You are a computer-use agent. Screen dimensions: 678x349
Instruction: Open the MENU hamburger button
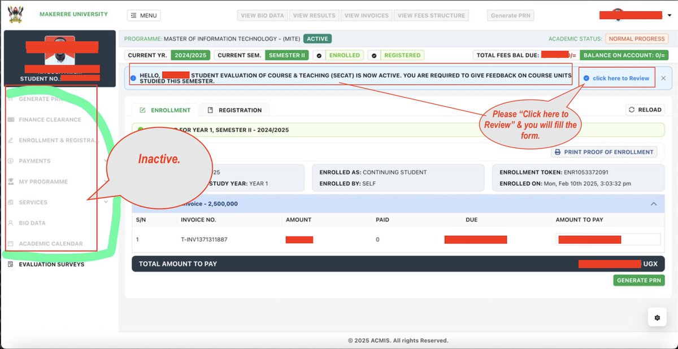tap(144, 16)
